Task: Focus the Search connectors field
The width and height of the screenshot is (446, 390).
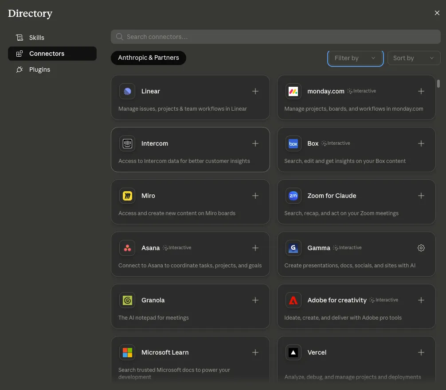Action: (x=276, y=37)
